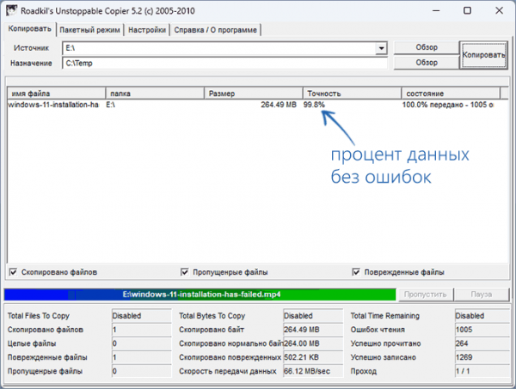Click Total Time Remaining Disabled value
This screenshot has height=389, width=516.
pyautogui.click(x=482, y=316)
